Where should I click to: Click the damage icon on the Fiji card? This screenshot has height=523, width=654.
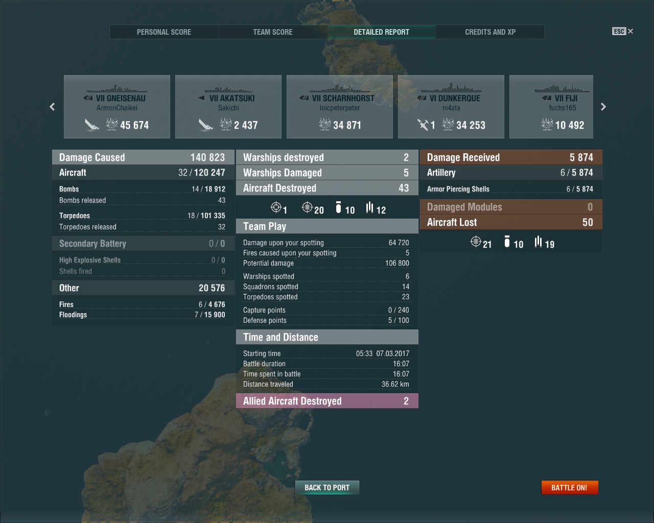[x=547, y=124]
